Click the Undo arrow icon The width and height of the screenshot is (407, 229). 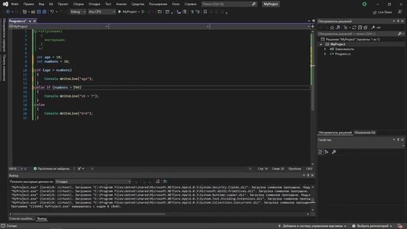[52, 11]
